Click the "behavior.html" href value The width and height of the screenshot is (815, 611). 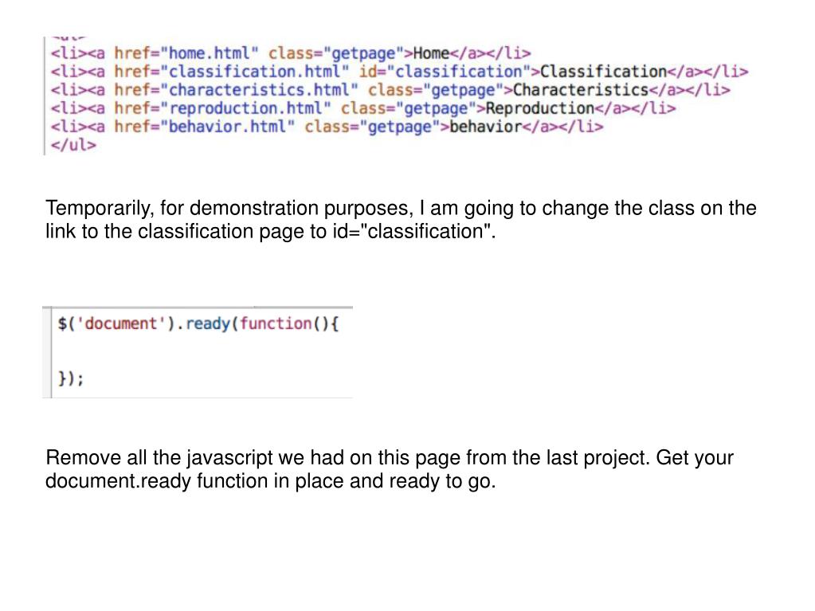coord(229,127)
